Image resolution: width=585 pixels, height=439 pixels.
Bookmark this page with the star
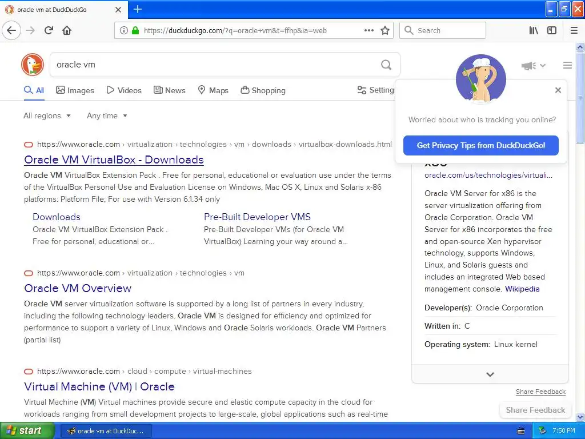(385, 30)
